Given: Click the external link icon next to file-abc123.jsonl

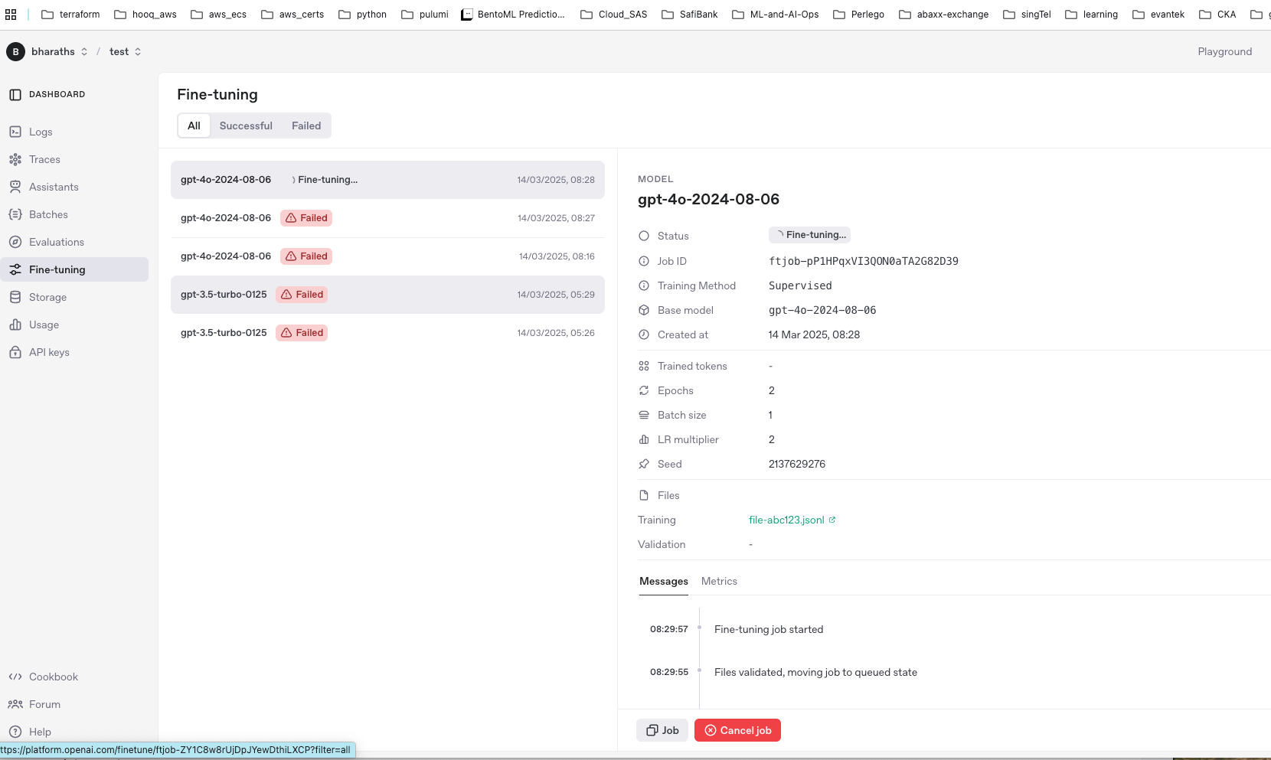Looking at the screenshot, I should coord(832,520).
